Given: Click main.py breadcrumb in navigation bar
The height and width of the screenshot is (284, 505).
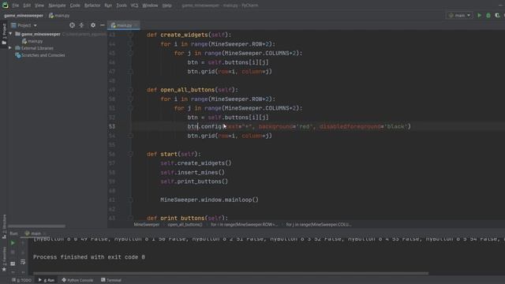Looking at the screenshot, I should coord(60,16).
